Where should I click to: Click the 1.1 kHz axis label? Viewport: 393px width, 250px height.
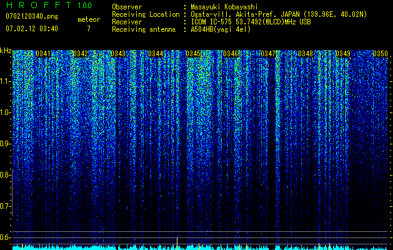tap(5, 81)
